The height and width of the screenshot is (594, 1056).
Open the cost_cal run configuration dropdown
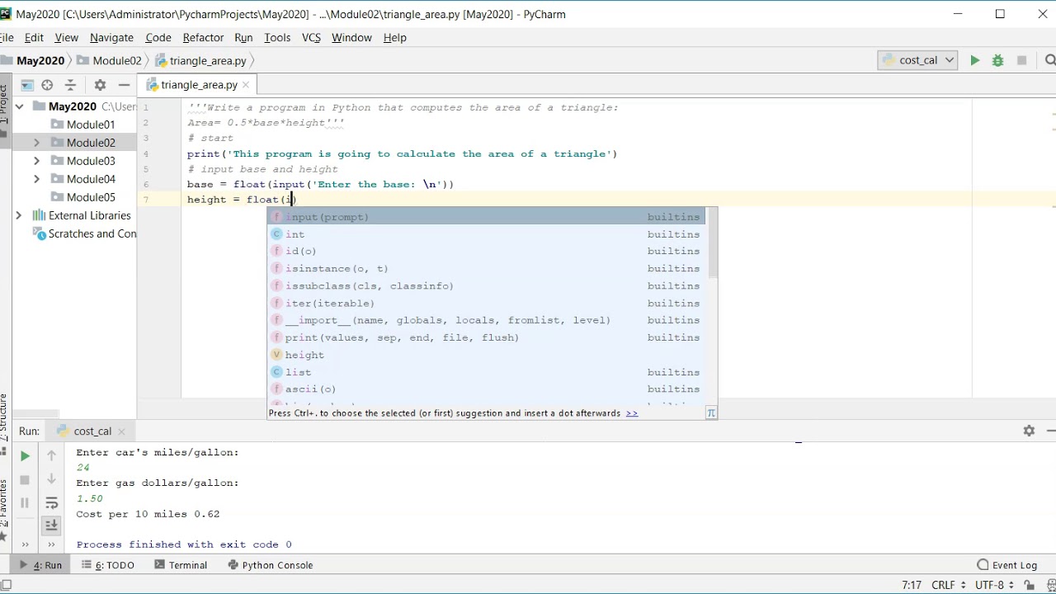[x=917, y=60]
